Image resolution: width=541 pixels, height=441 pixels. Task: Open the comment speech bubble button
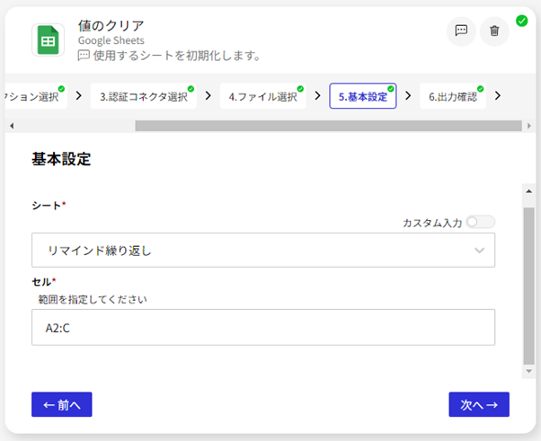coord(461,31)
